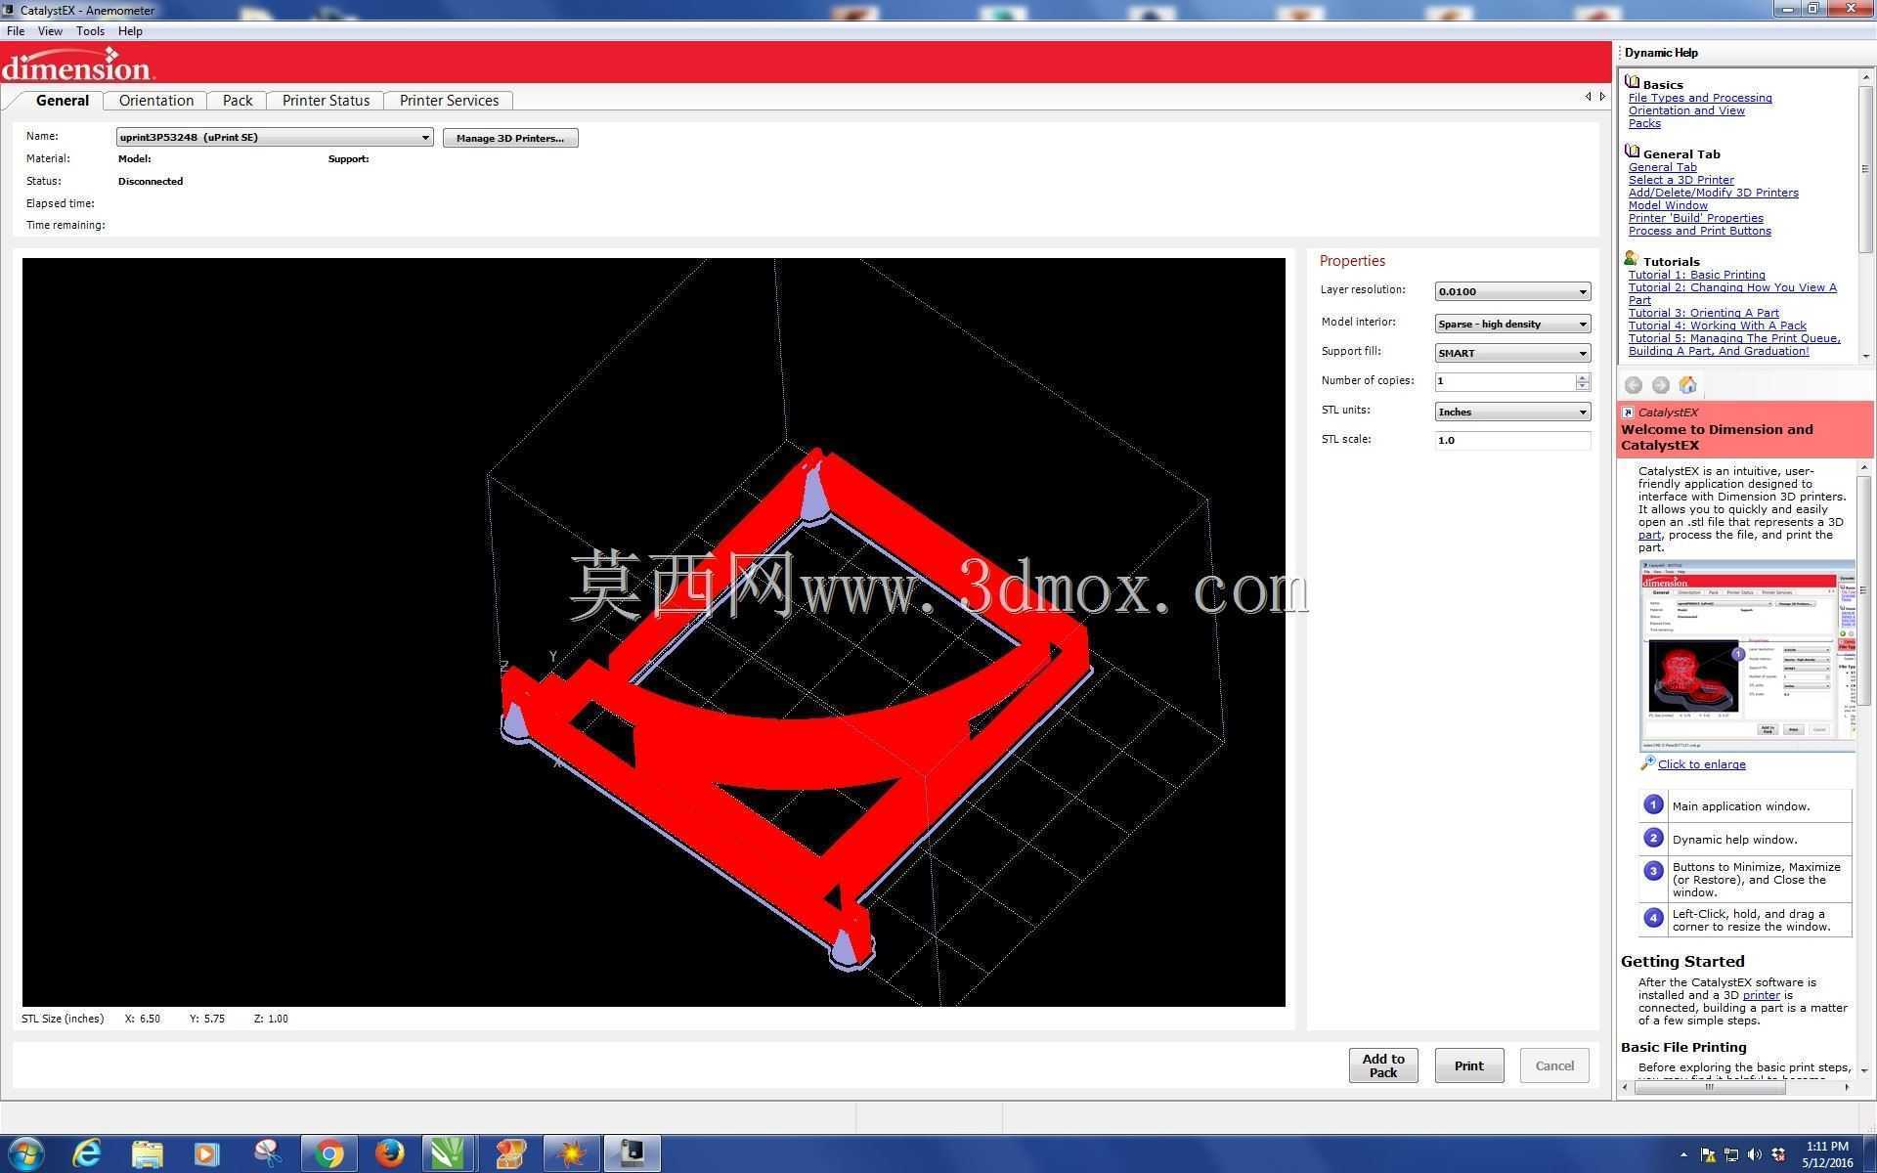Image resolution: width=1877 pixels, height=1173 pixels.
Task: Click the CatalystEX title bar app icon
Action: (9, 10)
